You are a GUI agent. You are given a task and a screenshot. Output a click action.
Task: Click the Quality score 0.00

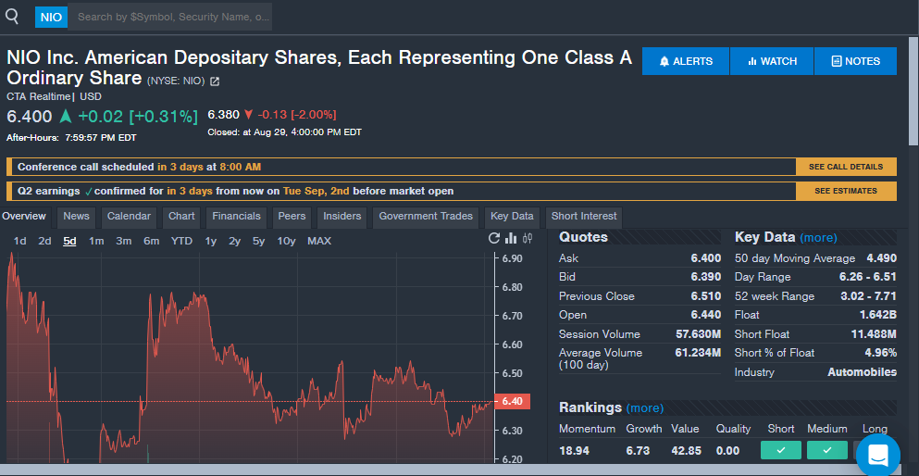[x=728, y=451]
